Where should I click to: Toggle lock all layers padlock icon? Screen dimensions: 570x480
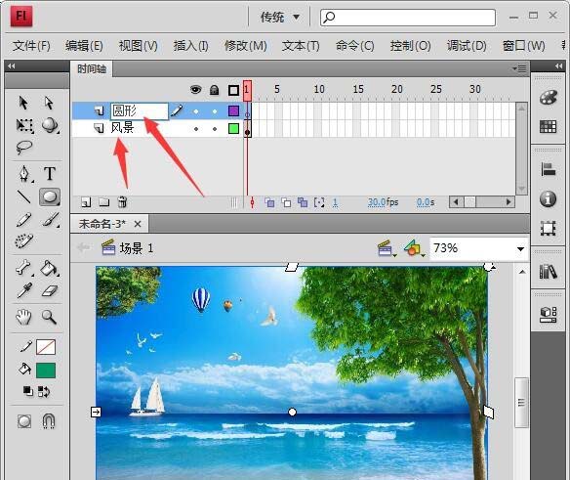215,90
